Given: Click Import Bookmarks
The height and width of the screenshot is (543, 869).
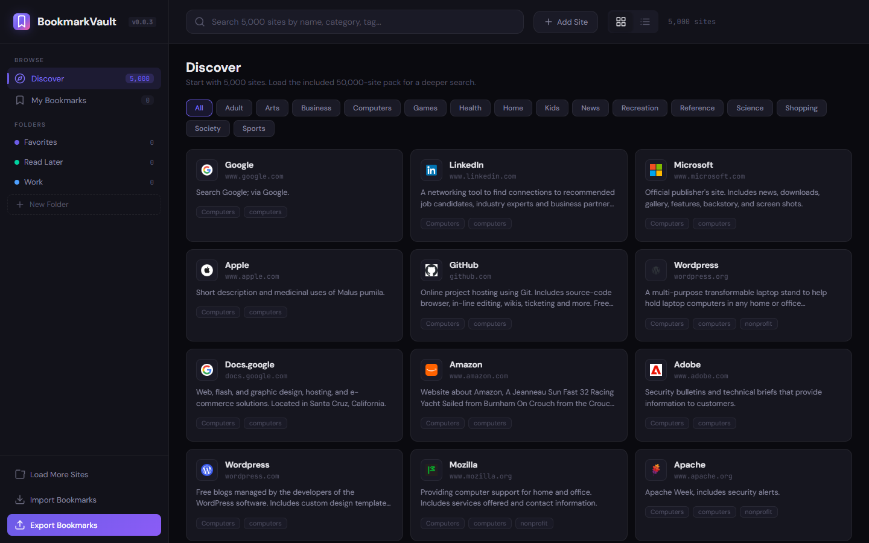Looking at the screenshot, I should (x=84, y=500).
